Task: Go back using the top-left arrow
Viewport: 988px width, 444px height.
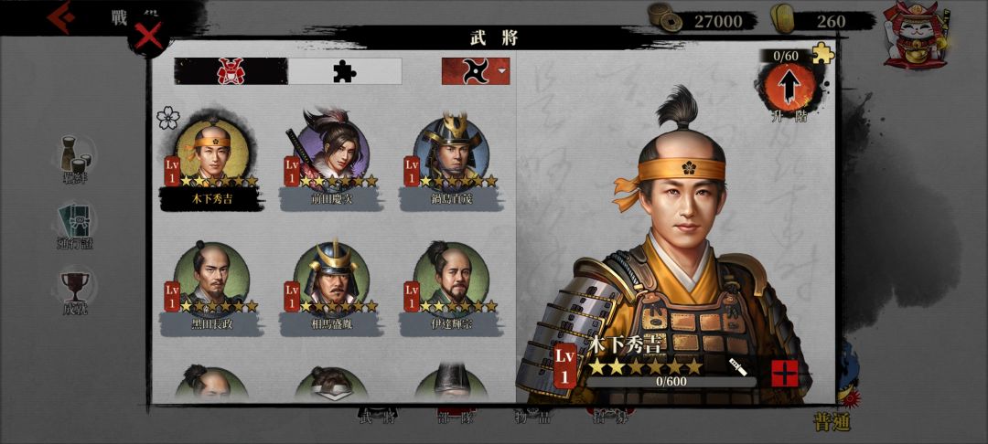Action: click(x=61, y=17)
